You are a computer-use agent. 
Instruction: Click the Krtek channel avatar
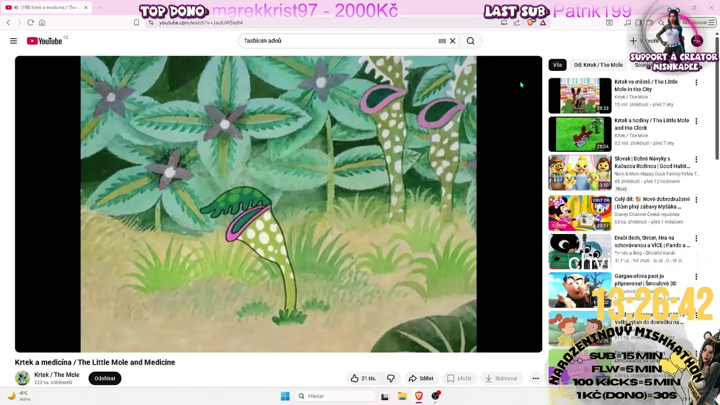pos(22,378)
